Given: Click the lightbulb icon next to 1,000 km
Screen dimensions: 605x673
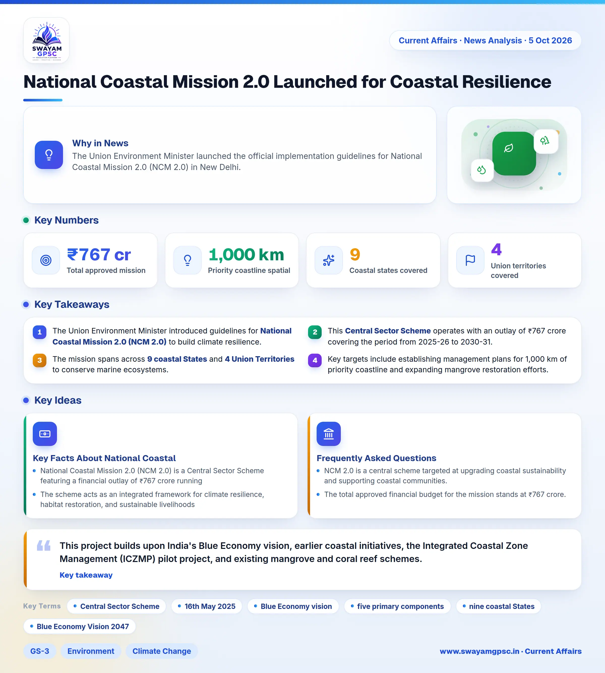Looking at the screenshot, I should tap(188, 260).
